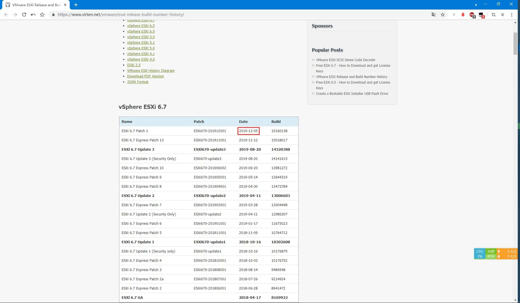This screenshot has width=520, height=303.
Task: Open the JSON Format link
Action: 137,82
